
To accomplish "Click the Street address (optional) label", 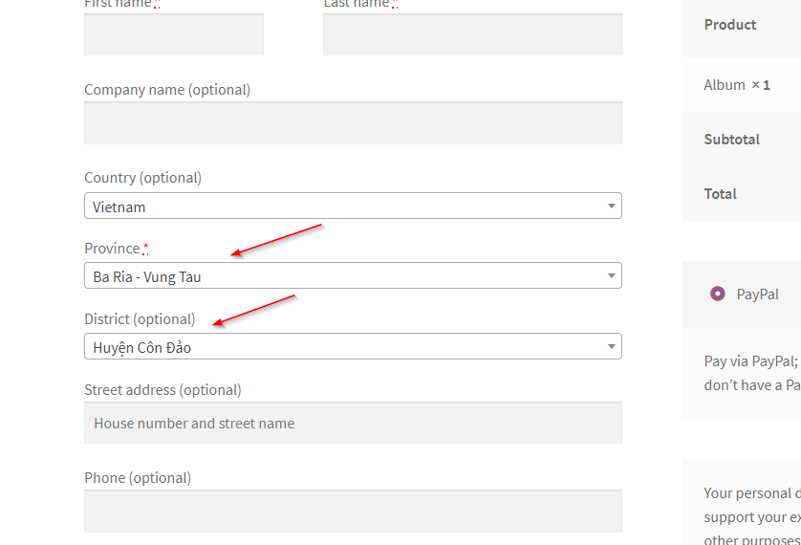I will 162,390.
